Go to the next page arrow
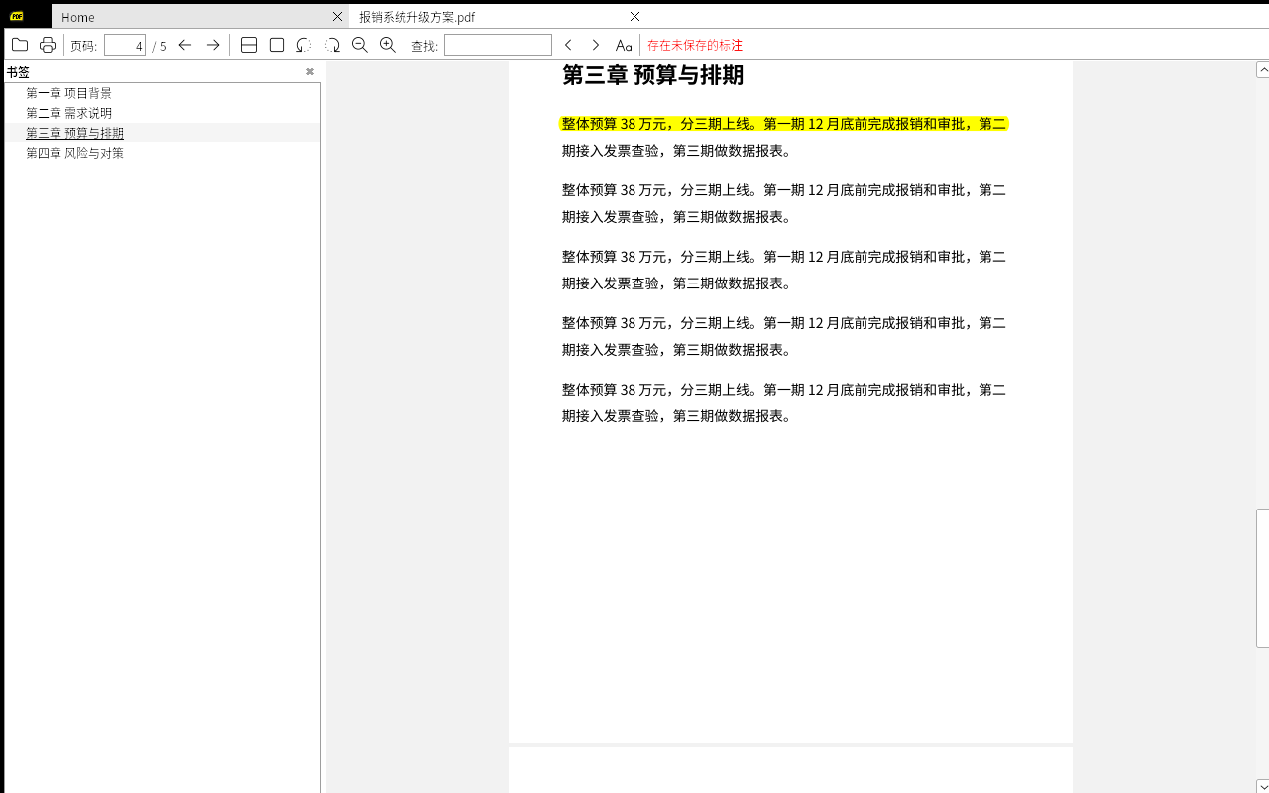The width and height of the screenshot is (1269, 793). pos(213,45)
